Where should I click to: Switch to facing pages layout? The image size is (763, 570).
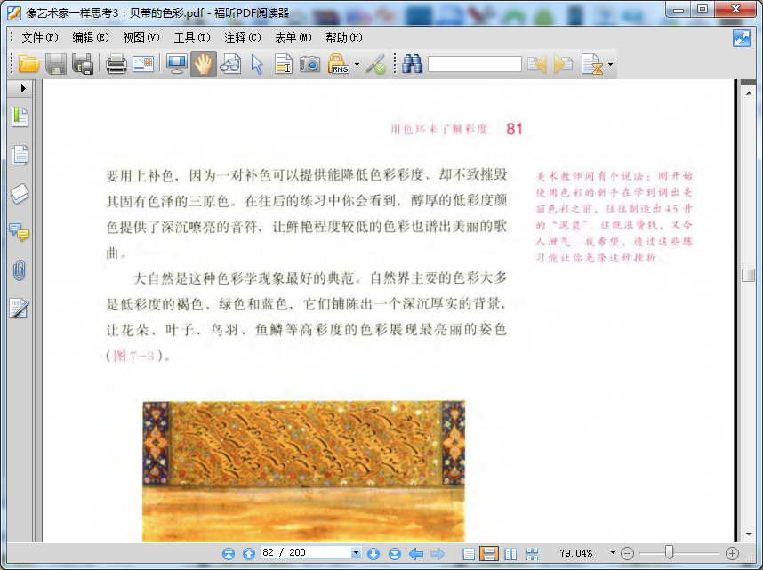tap(510, 553)
